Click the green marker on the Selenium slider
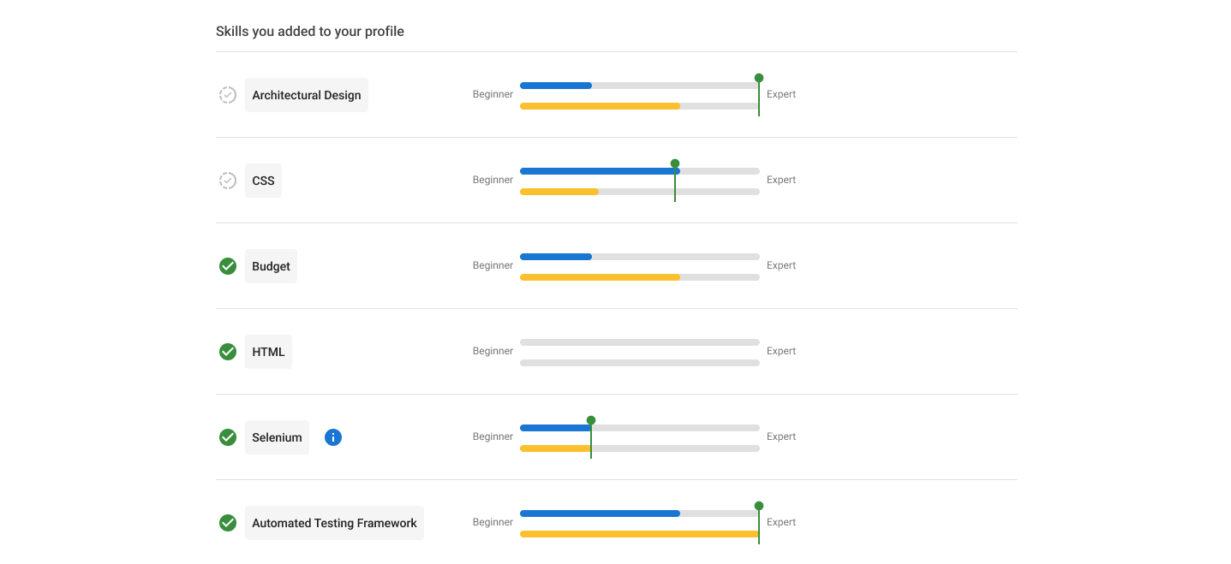Screen dimensions: 1231x564 tap(591, 420)
